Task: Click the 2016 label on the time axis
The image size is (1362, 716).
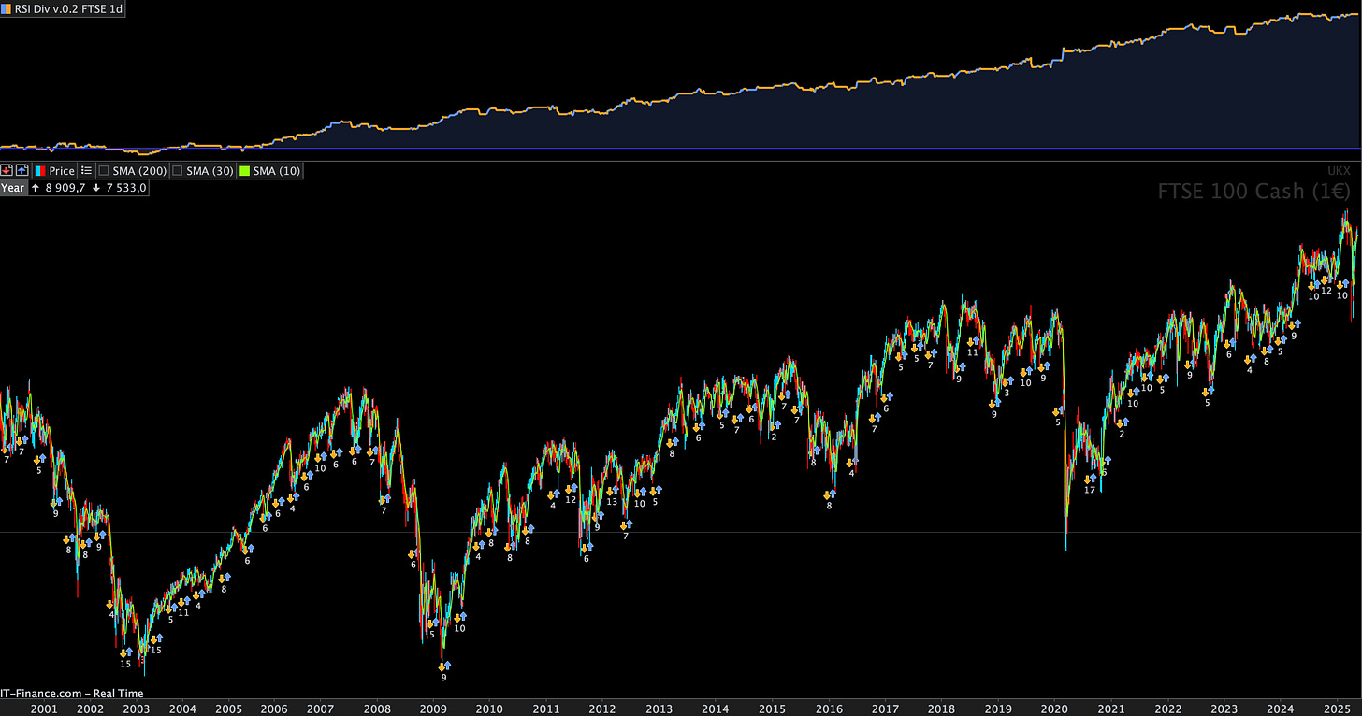Action: click(x=829, y=709)
